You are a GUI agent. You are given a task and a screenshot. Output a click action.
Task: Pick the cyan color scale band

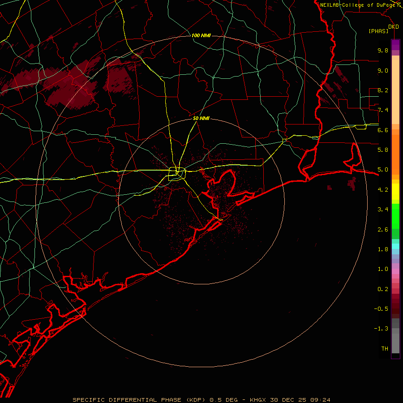(x=395, y=246)
